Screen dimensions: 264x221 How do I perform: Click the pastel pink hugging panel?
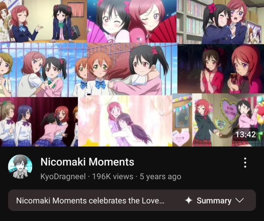(x=125, y=121)
